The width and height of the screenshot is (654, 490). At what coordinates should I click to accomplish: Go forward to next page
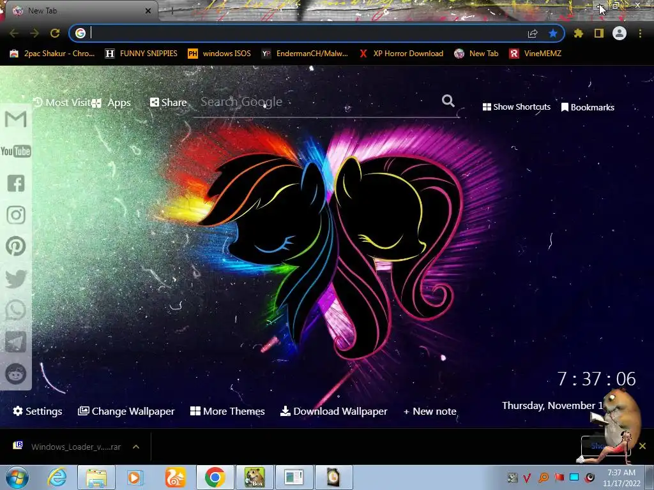(x=34, y=33)
